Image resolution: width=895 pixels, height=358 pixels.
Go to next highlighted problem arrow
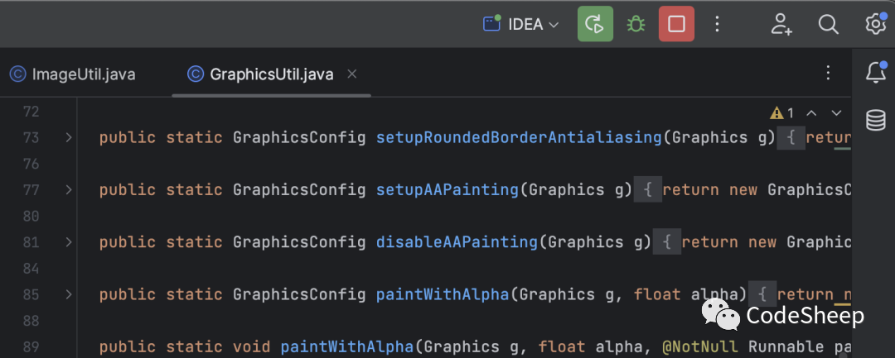click(x=836, y=112)
